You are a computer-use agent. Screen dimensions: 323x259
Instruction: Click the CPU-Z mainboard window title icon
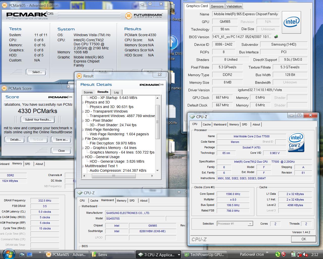pyautogui.click(x=80, y=193)
